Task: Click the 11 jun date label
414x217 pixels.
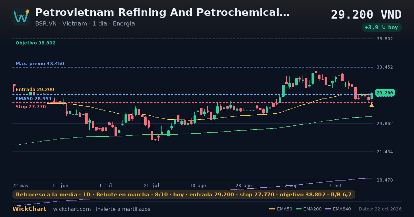Action: (x=60, y=185)
